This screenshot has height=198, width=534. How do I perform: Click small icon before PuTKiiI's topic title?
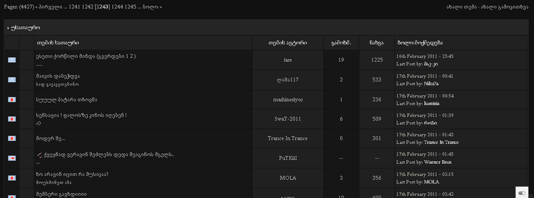39,154
